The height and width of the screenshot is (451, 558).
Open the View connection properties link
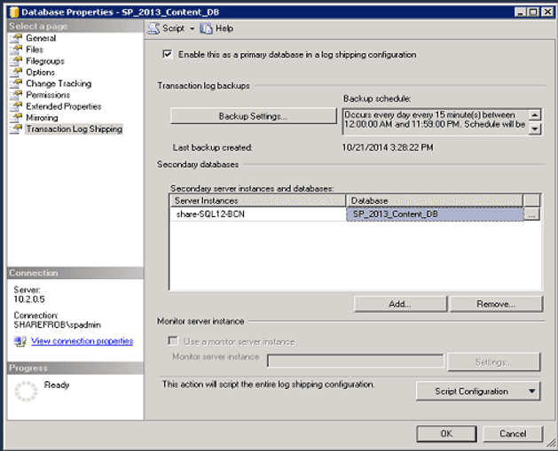pyautogui.click(x=82, y=341)
